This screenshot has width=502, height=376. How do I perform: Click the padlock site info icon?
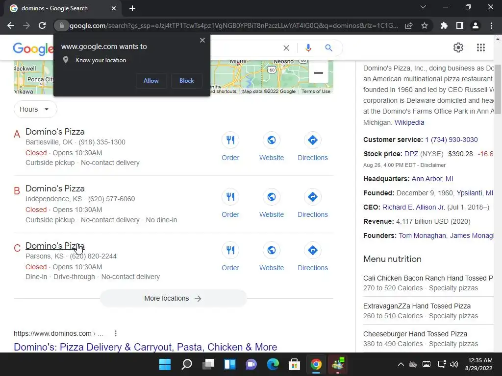click(x=61, y=25)
